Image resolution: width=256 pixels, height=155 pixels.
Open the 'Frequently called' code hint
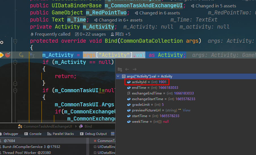click(53, 34)
